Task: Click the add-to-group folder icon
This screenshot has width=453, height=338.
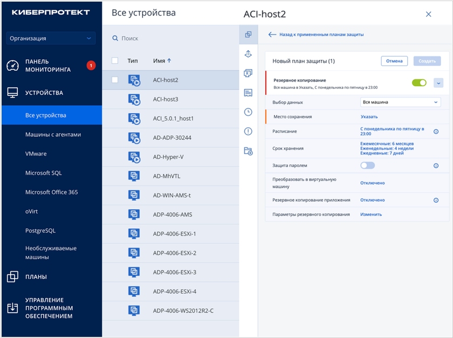Action: coord(248,151)
